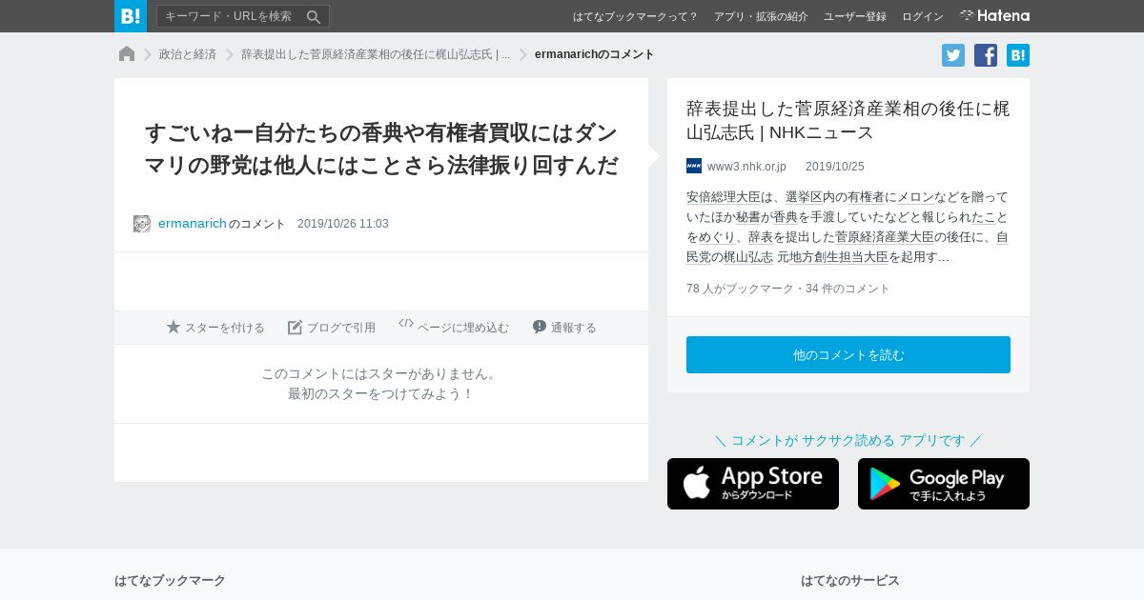Click メロン keyword link

pyautogui.click(x=916, y=197)
